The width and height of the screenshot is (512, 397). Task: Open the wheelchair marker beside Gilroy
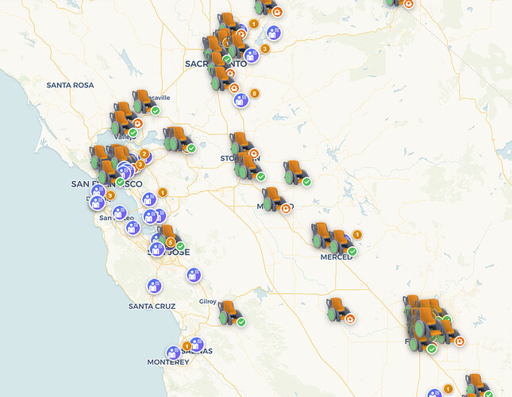click(x=230, y=313)
